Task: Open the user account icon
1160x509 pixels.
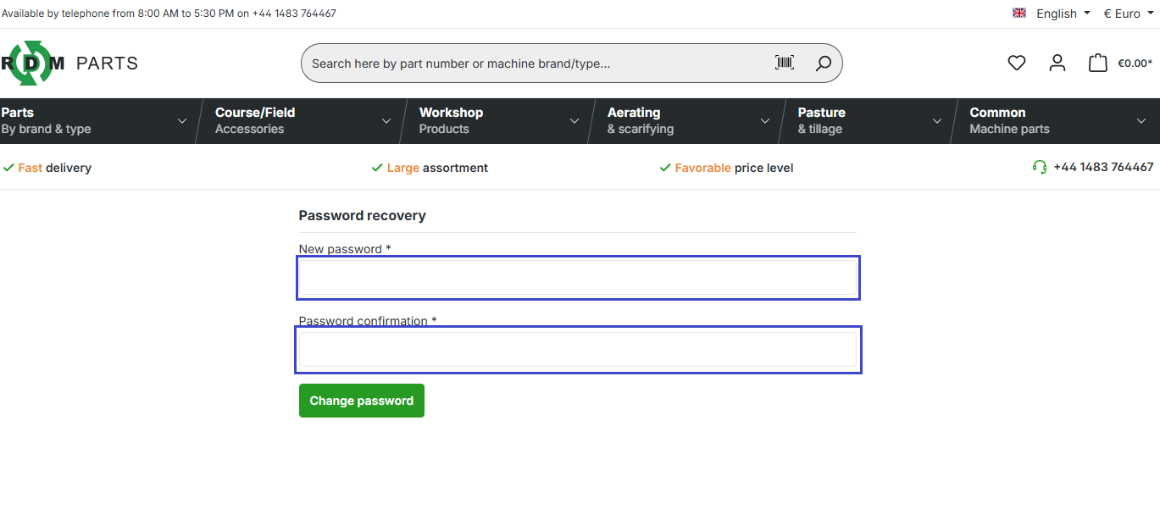Action: tap(1057, 63)
